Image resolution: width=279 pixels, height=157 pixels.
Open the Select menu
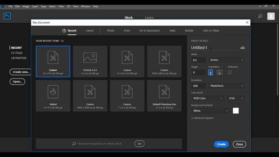click(52, 7)
